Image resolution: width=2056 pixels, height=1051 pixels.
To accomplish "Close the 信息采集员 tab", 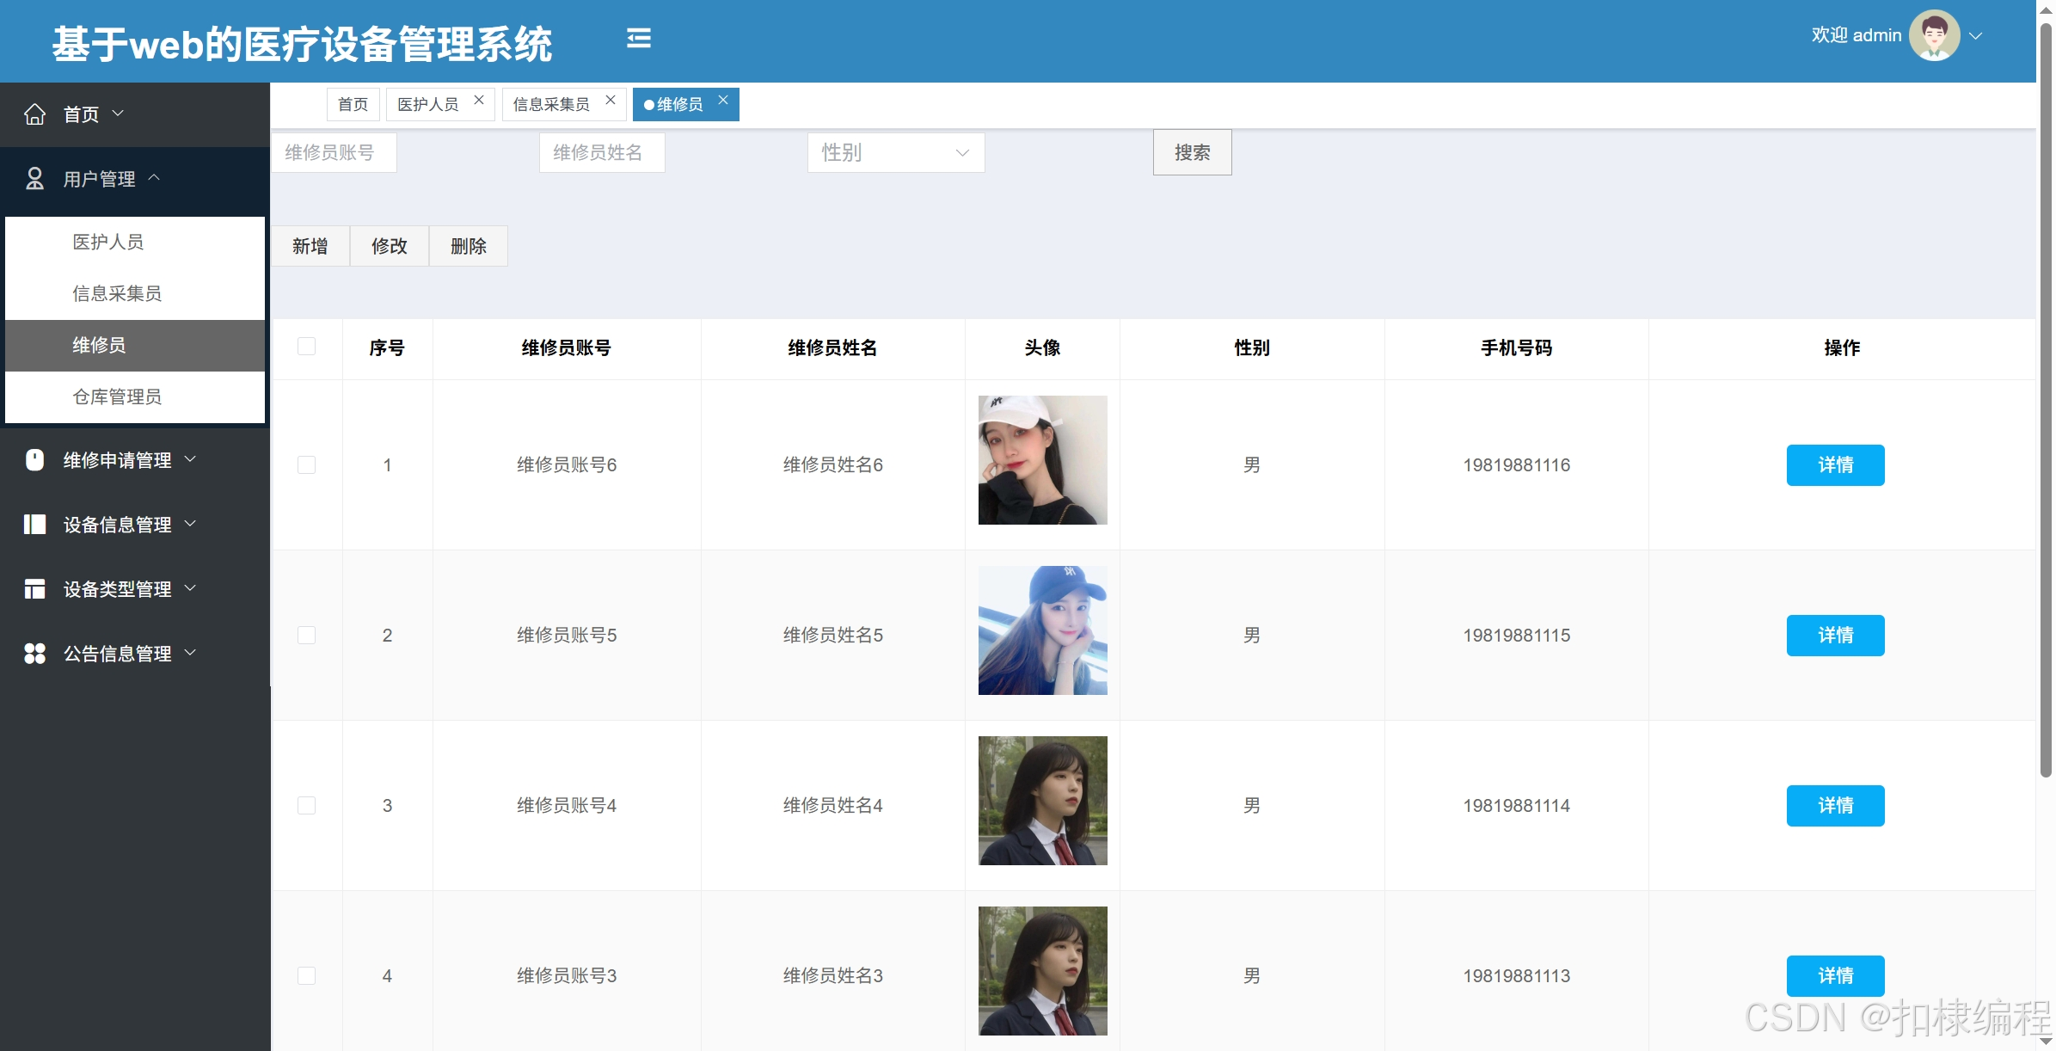I will 611,100.
